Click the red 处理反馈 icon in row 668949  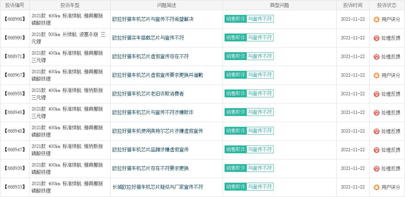click(x=376, y=113)
